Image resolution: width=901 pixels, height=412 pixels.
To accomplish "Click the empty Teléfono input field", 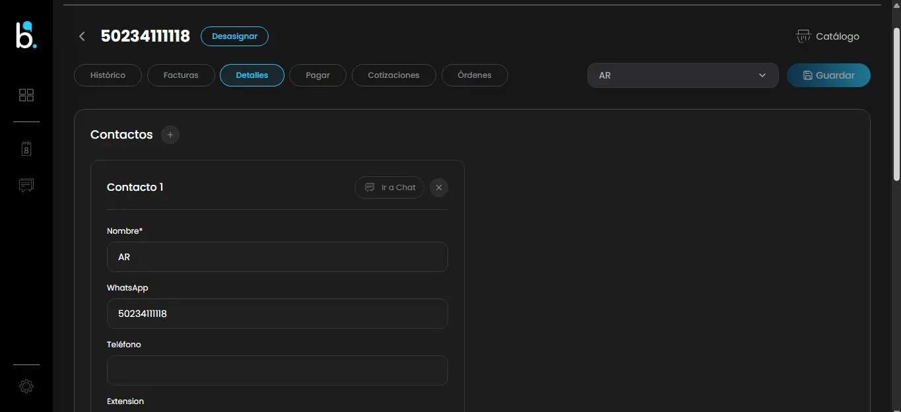I will (x=277, y=370).
